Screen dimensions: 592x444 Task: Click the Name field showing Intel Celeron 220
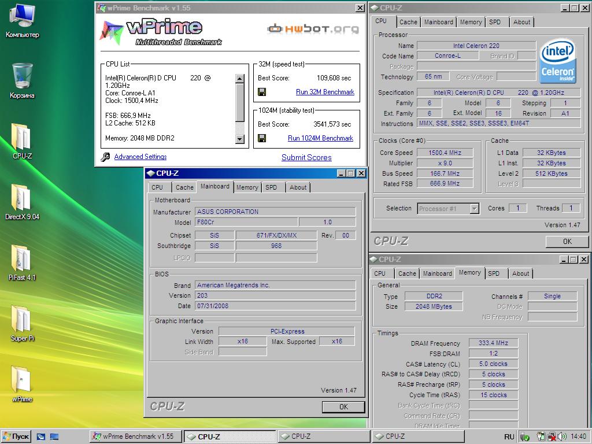(x=476, y=46)
